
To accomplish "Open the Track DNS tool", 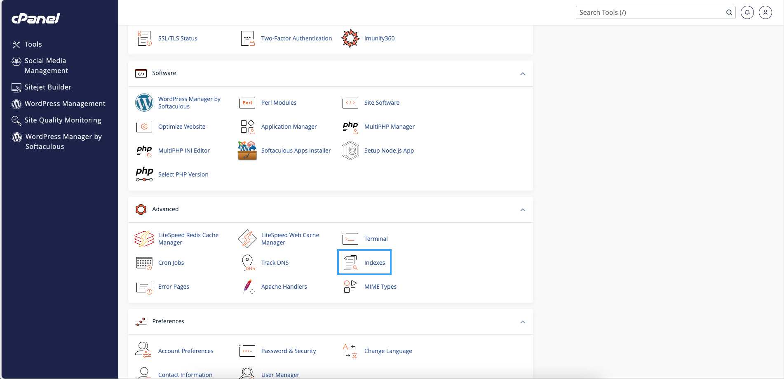I will click(275, 262).
